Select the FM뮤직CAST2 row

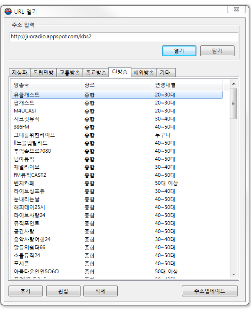tap(117, 175)
